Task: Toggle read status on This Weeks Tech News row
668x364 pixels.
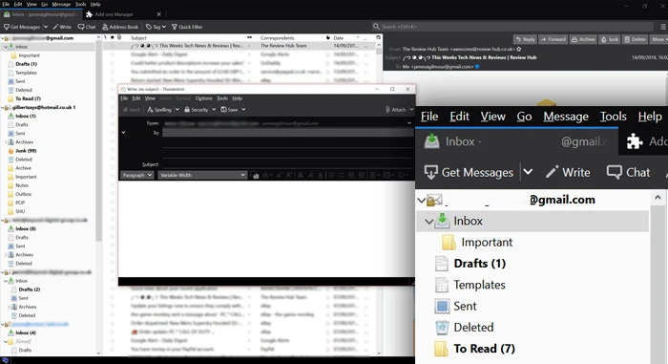Action: pos(249,46)
